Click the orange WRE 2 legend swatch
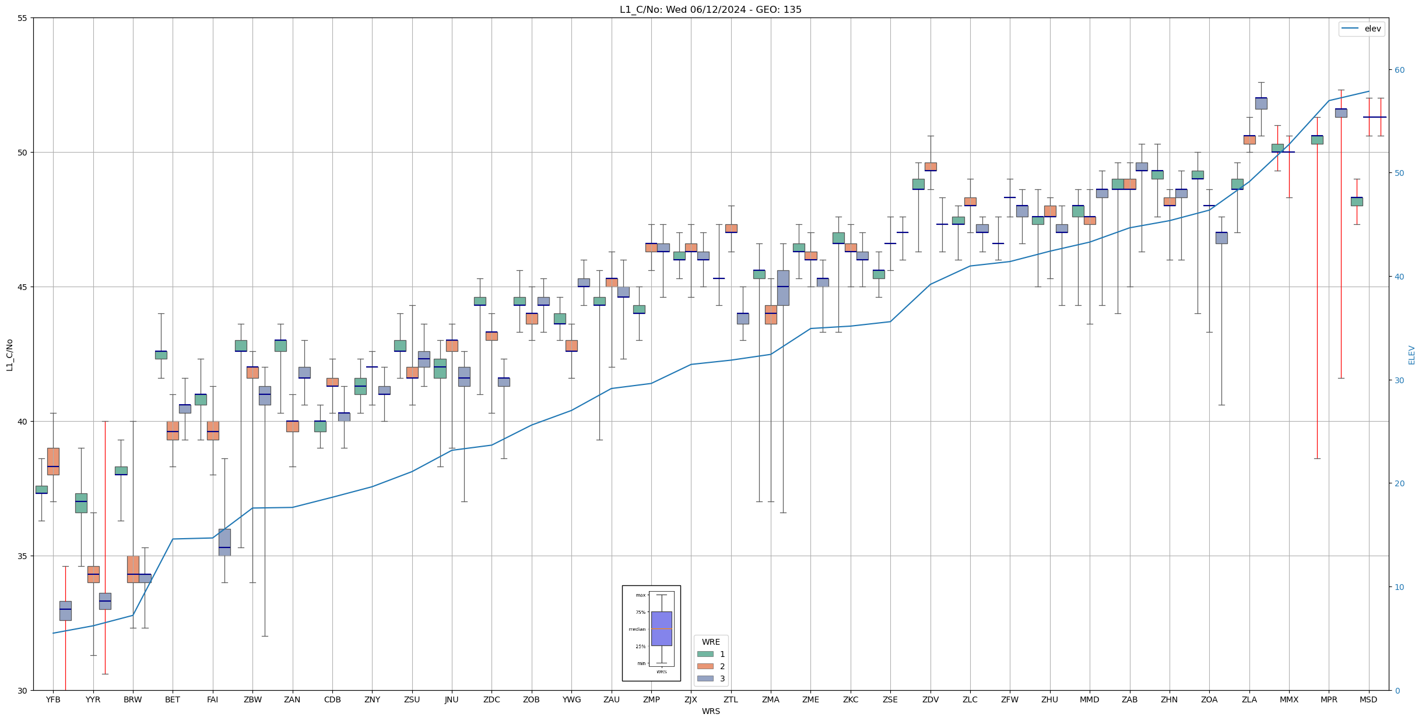1422x721 pixels. click(705, 666)
